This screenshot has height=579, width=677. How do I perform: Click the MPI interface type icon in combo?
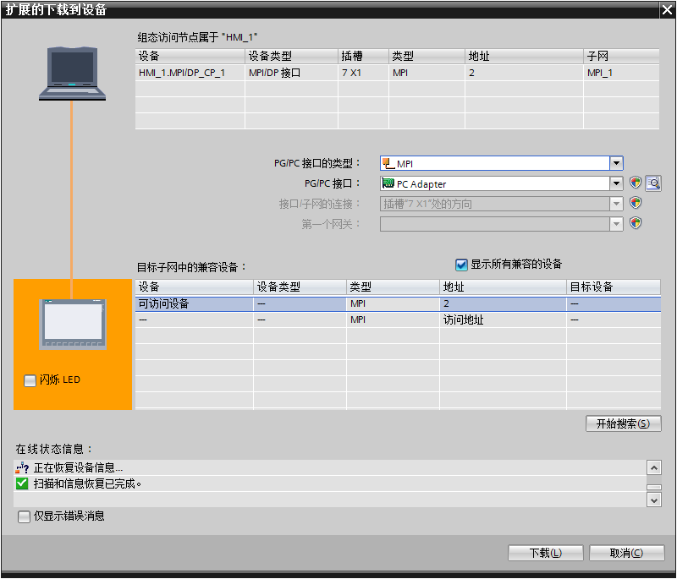click(x=388, y=163)
